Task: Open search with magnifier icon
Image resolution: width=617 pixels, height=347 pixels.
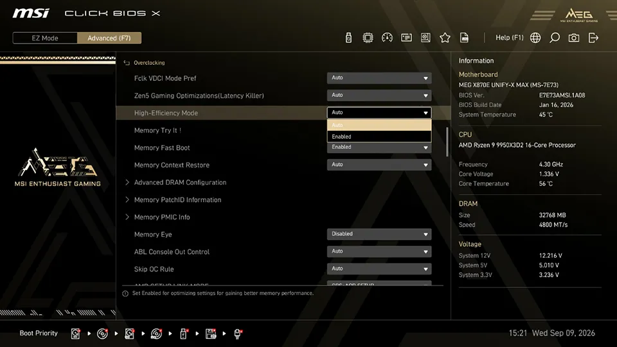Action: pos(555,38)
